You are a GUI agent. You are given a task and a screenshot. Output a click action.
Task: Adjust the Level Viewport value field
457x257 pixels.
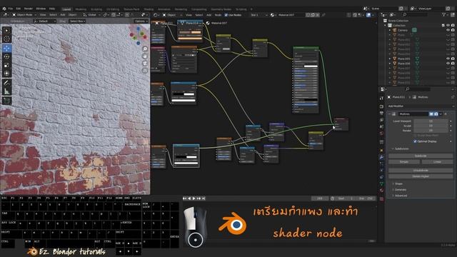click(x=431, y=121)
